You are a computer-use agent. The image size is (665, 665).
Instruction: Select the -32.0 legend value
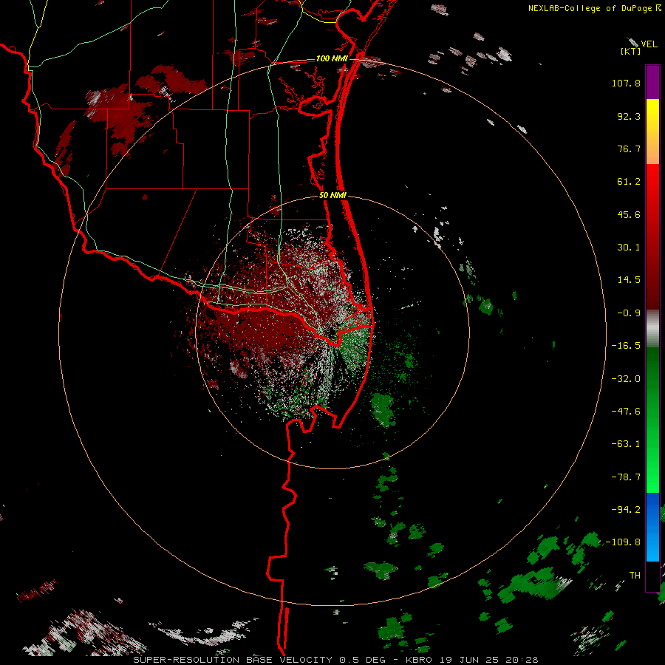pyautogui.click(x=626, y=379)
